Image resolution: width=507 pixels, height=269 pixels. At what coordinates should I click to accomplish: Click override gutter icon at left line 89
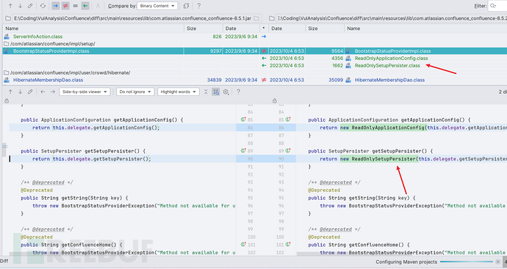coord(243,151)
